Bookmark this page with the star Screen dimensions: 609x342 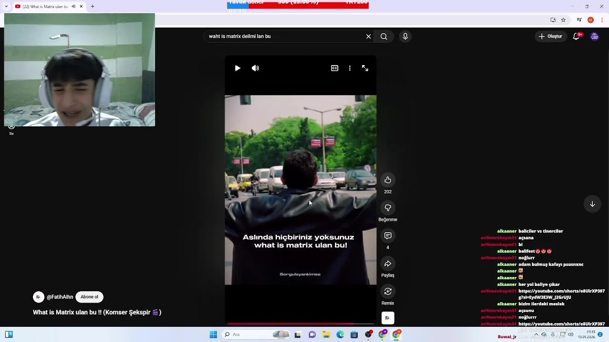563,20
